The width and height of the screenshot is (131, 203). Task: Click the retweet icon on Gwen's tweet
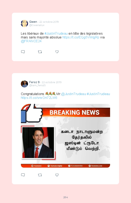pyautogui.click(x=40, y=52)
